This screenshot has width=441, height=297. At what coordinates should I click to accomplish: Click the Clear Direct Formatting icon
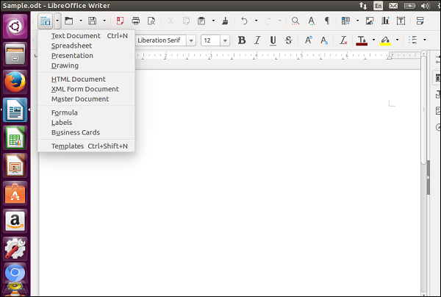coord(343,40)
